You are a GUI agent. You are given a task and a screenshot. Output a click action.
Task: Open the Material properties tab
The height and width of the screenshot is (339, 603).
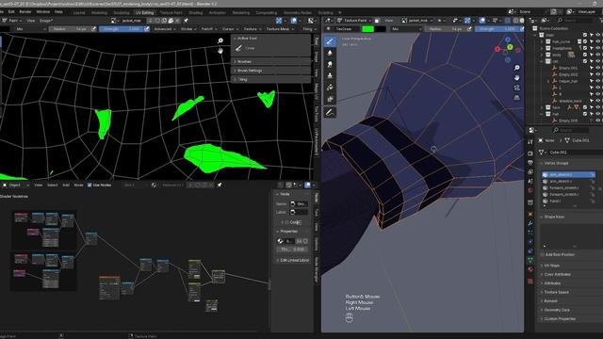(530, 269)
